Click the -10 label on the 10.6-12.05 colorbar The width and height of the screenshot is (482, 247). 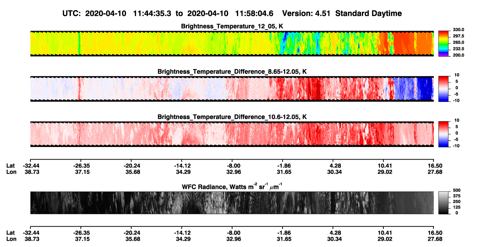(456, 146)
